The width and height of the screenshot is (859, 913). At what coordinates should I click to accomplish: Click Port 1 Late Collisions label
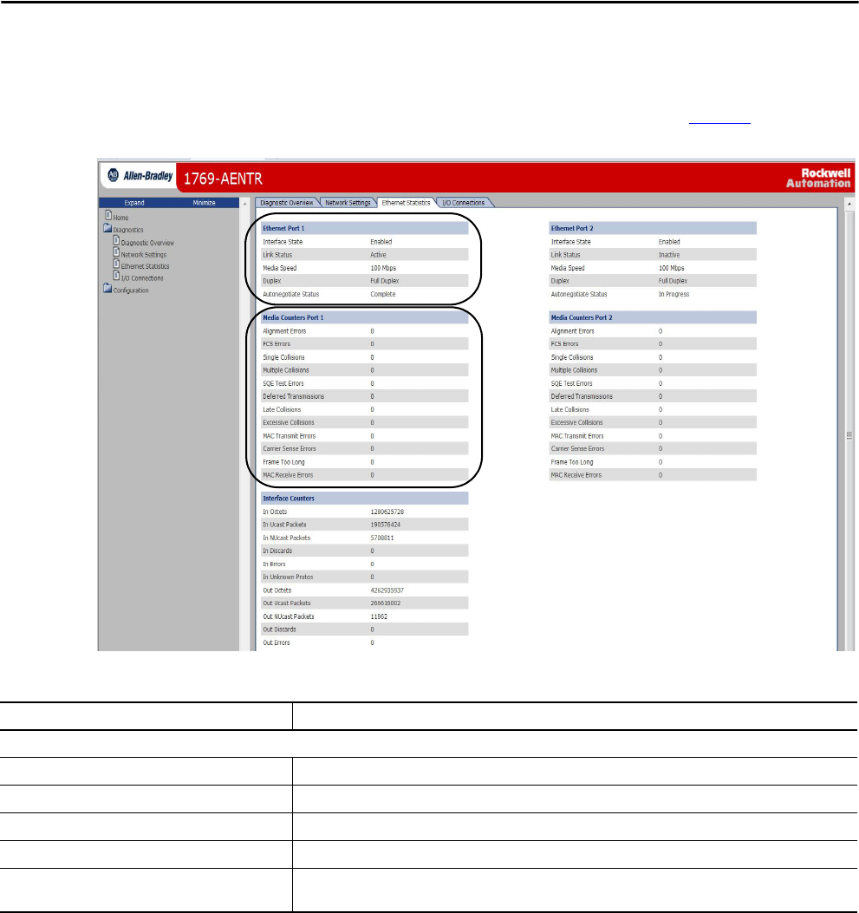click(282, 410)
